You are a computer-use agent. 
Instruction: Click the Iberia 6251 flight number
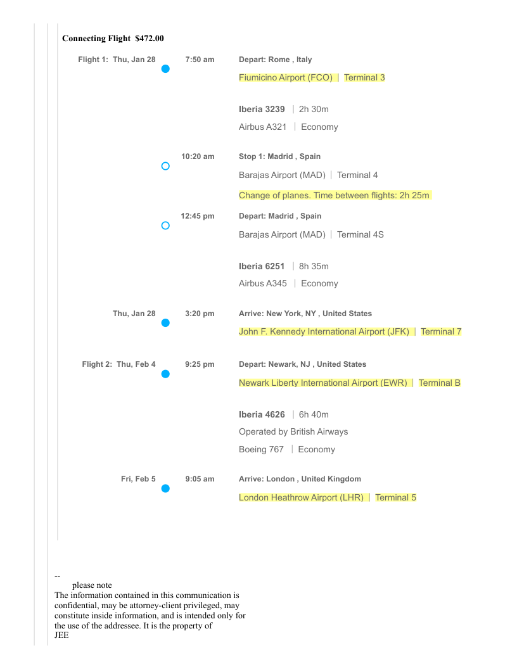point(262,266)
